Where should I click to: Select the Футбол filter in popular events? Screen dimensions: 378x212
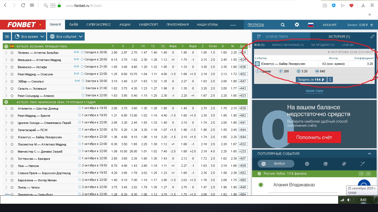tap(275, 164)
